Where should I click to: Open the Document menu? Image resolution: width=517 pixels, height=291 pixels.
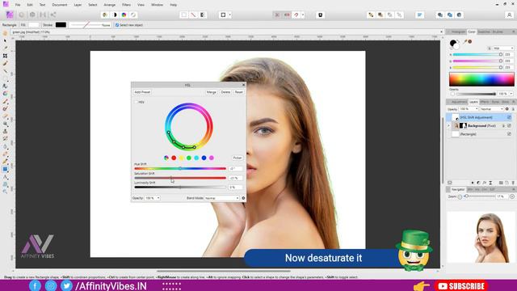[59, 5]
